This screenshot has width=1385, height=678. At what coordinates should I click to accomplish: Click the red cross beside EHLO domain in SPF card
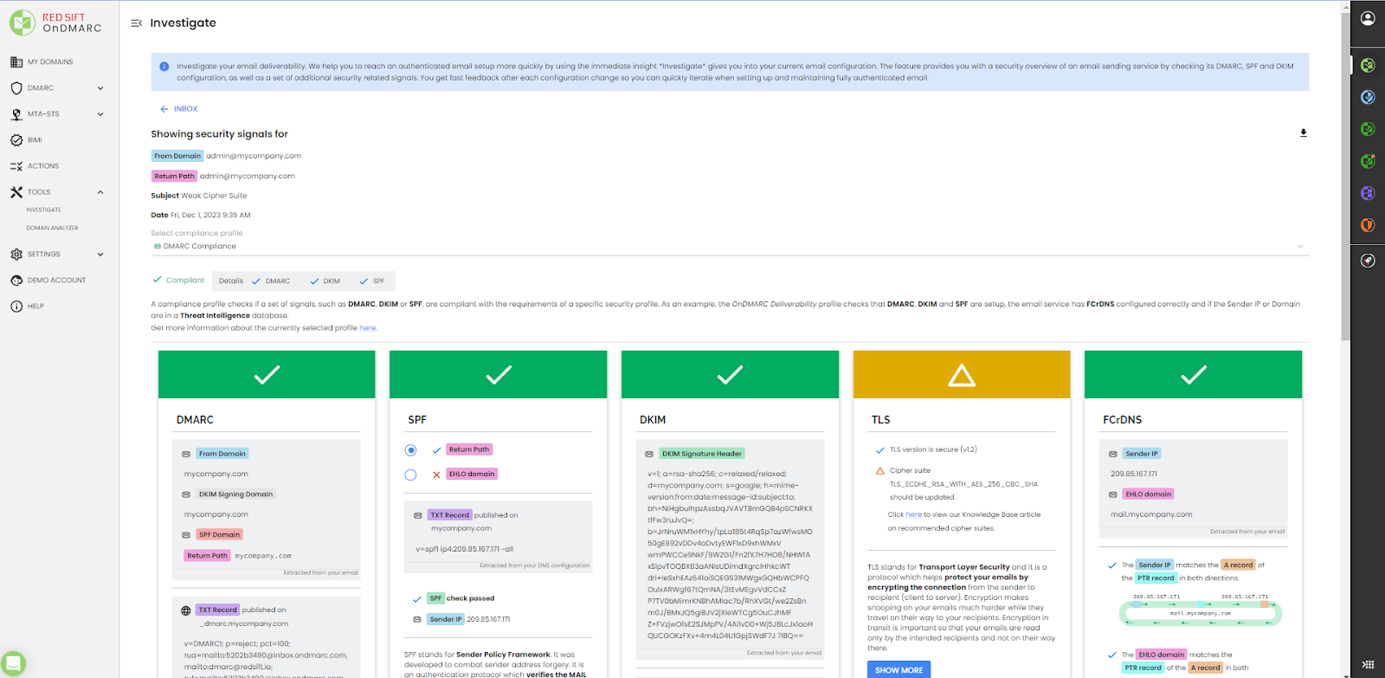(436, 475)
